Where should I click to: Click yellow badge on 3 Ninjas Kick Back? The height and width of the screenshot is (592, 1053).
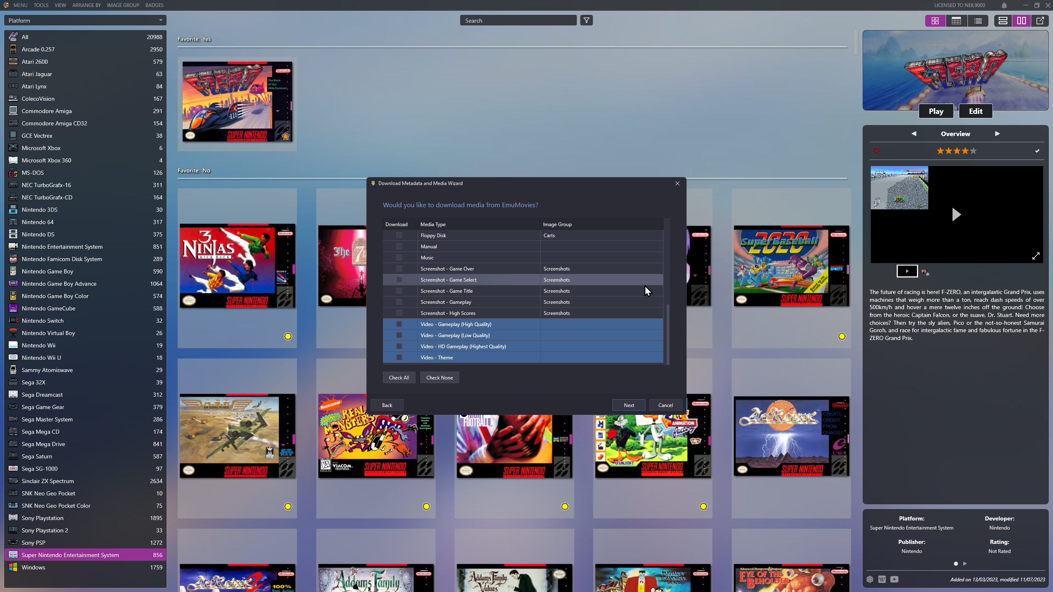[x=288, y=336]
